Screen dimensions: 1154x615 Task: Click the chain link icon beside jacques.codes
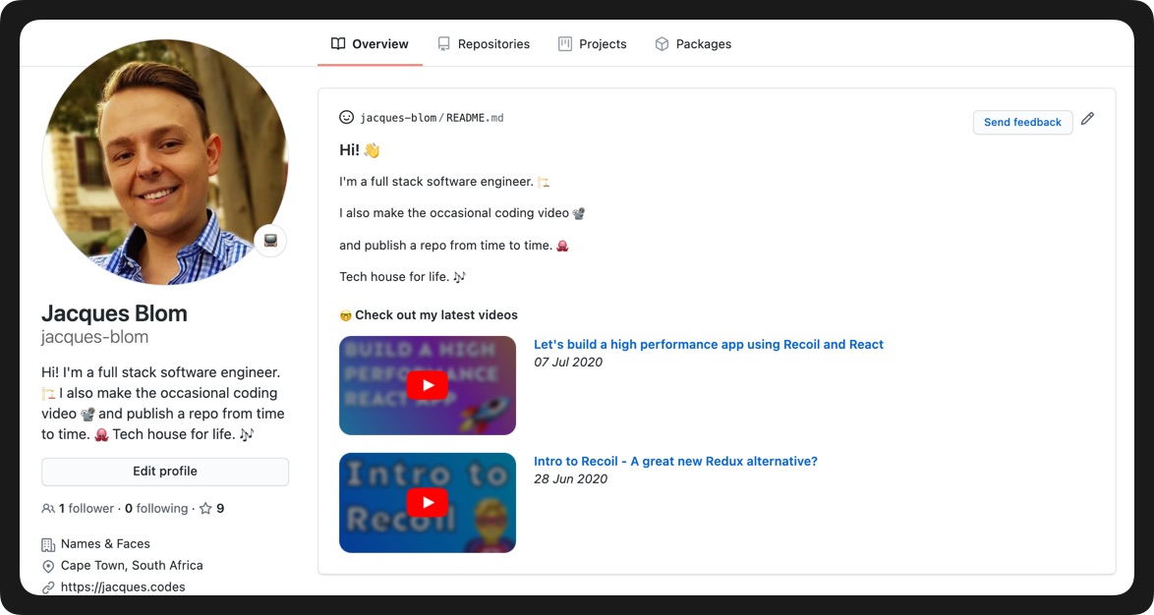(47, 587)
